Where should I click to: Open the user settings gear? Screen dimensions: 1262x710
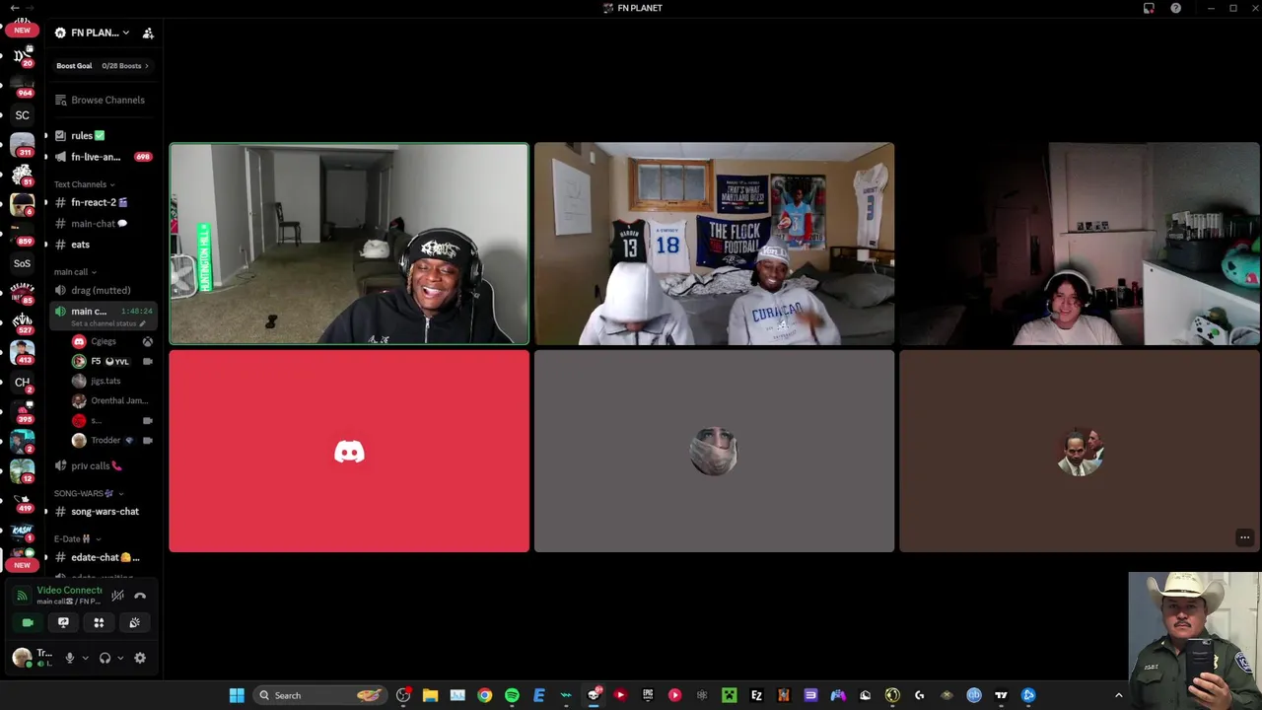[x=140, y=658]
